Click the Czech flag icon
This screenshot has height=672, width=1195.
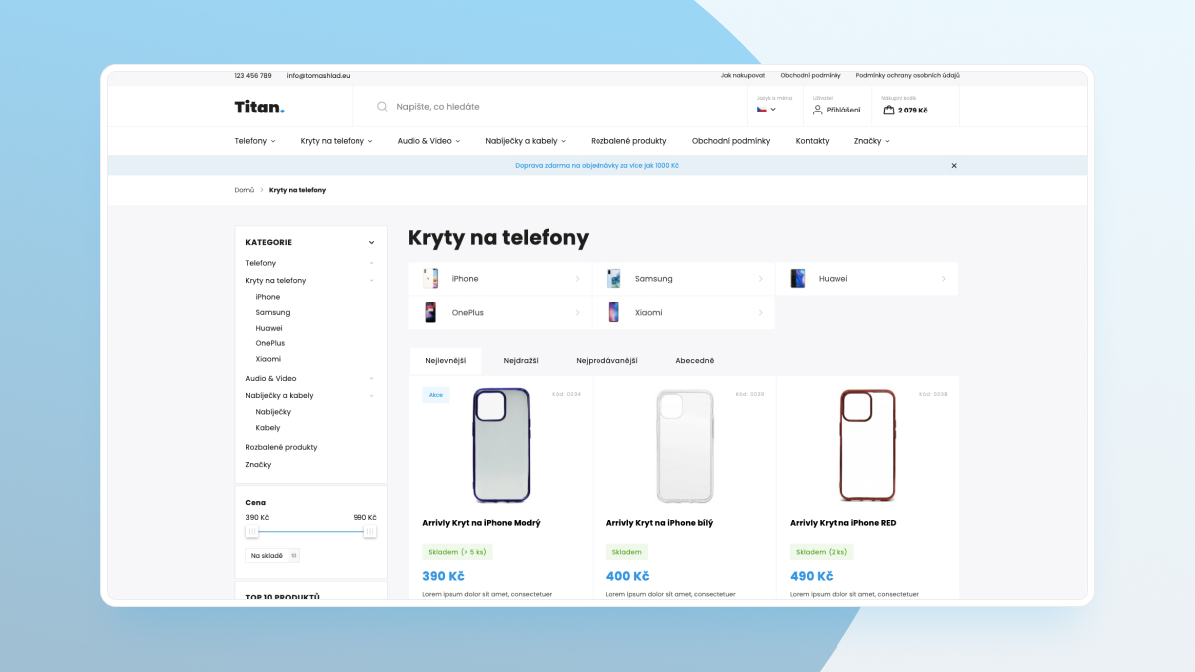pyautogui.click(x=761, y=110)
